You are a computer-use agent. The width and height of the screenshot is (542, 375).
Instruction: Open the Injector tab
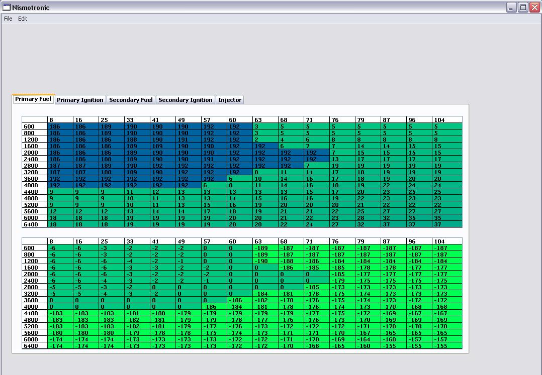point(230,100)
